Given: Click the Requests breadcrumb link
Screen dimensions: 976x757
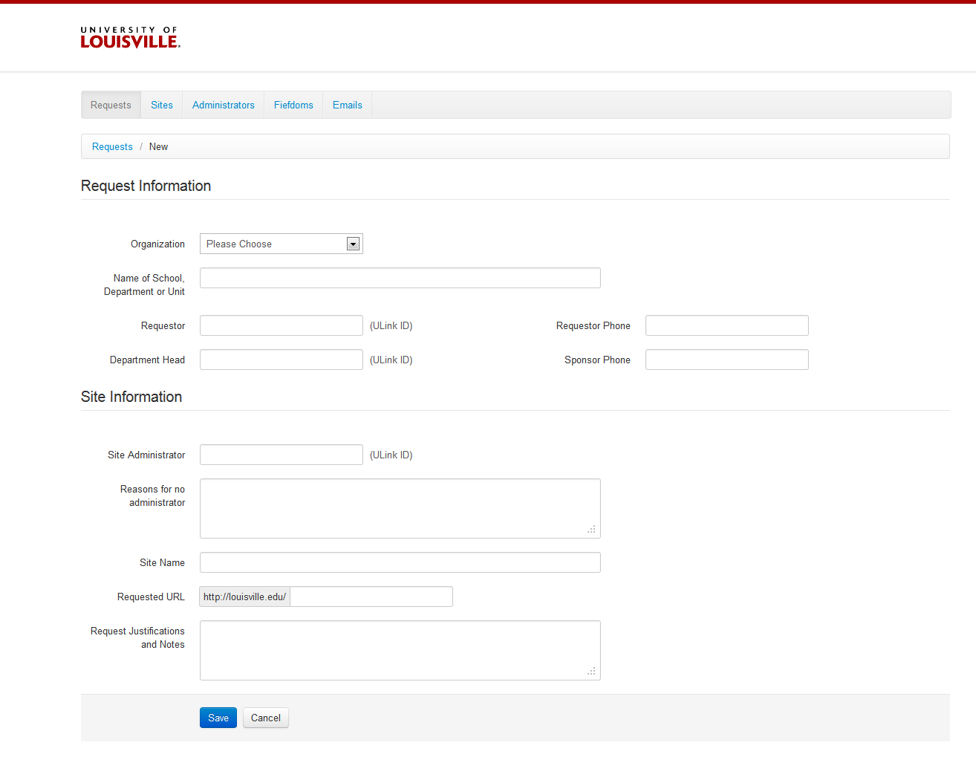Looking at the screenshot, I should (x=112, y=146).
